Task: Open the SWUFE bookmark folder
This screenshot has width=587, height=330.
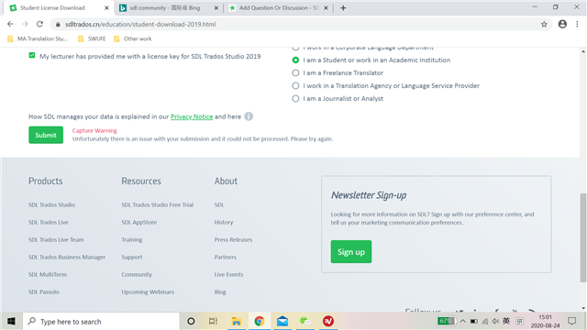Action: [92, 38]
